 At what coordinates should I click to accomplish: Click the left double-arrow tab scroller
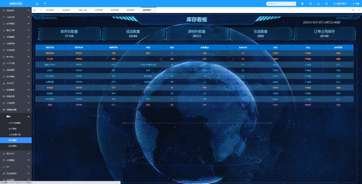tap(35, 10)
